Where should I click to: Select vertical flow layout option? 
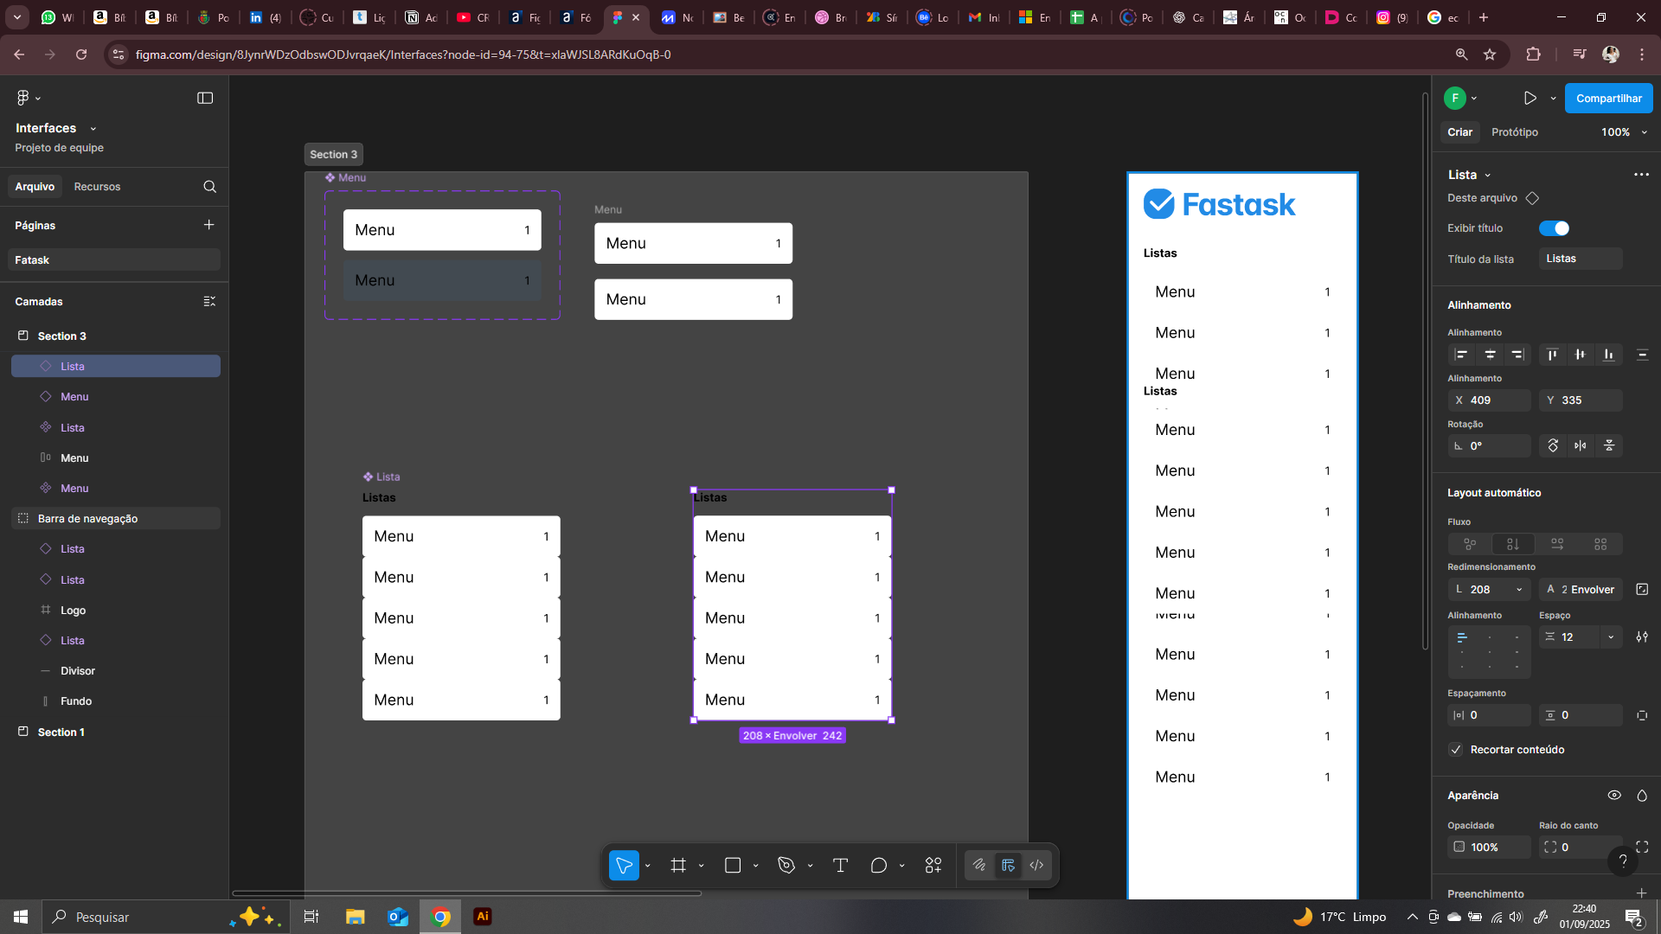pos(1513,544)
